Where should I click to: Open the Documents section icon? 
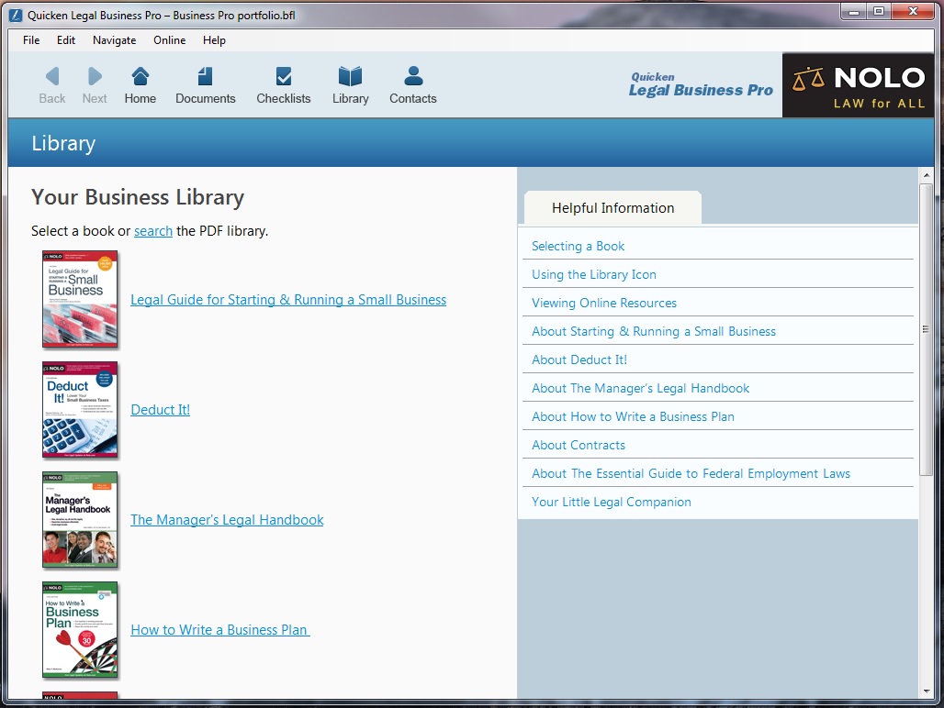click(x=205, y=83)
